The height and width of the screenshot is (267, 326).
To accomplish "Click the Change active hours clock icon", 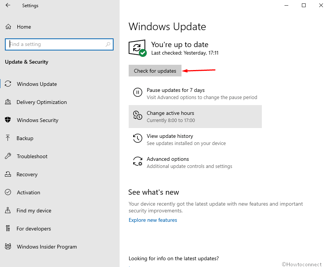I will (138, 115).
